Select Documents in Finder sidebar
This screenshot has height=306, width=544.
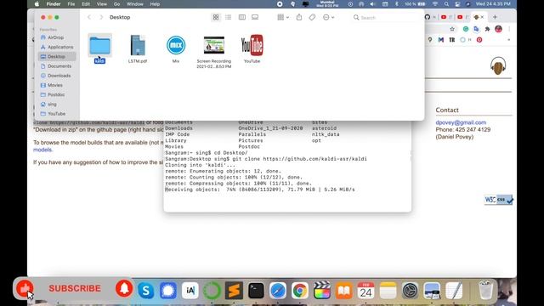coord(57,66)
